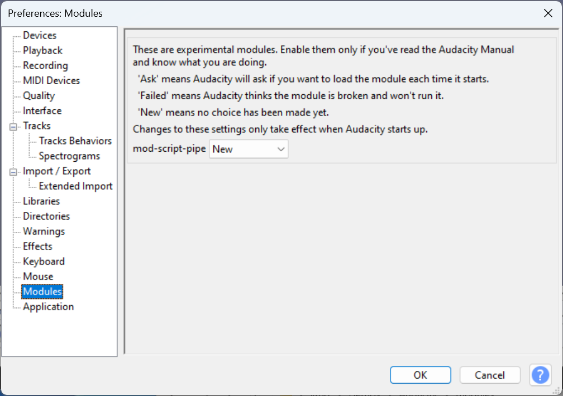Open the Quality preferences section
The width and height of the screenshot is (563, 396).
pos(39,95)
